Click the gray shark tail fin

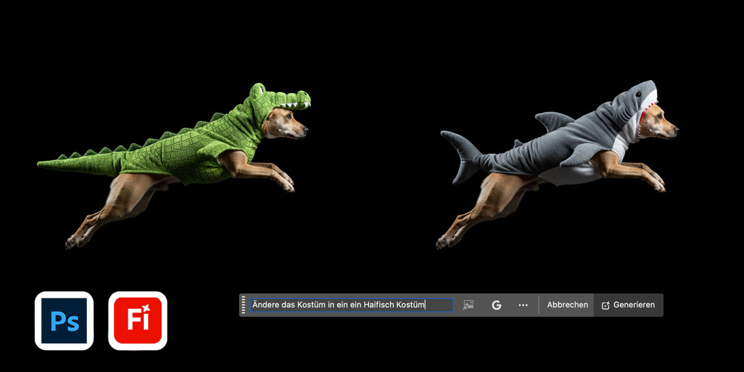click(x=459, y=155)
